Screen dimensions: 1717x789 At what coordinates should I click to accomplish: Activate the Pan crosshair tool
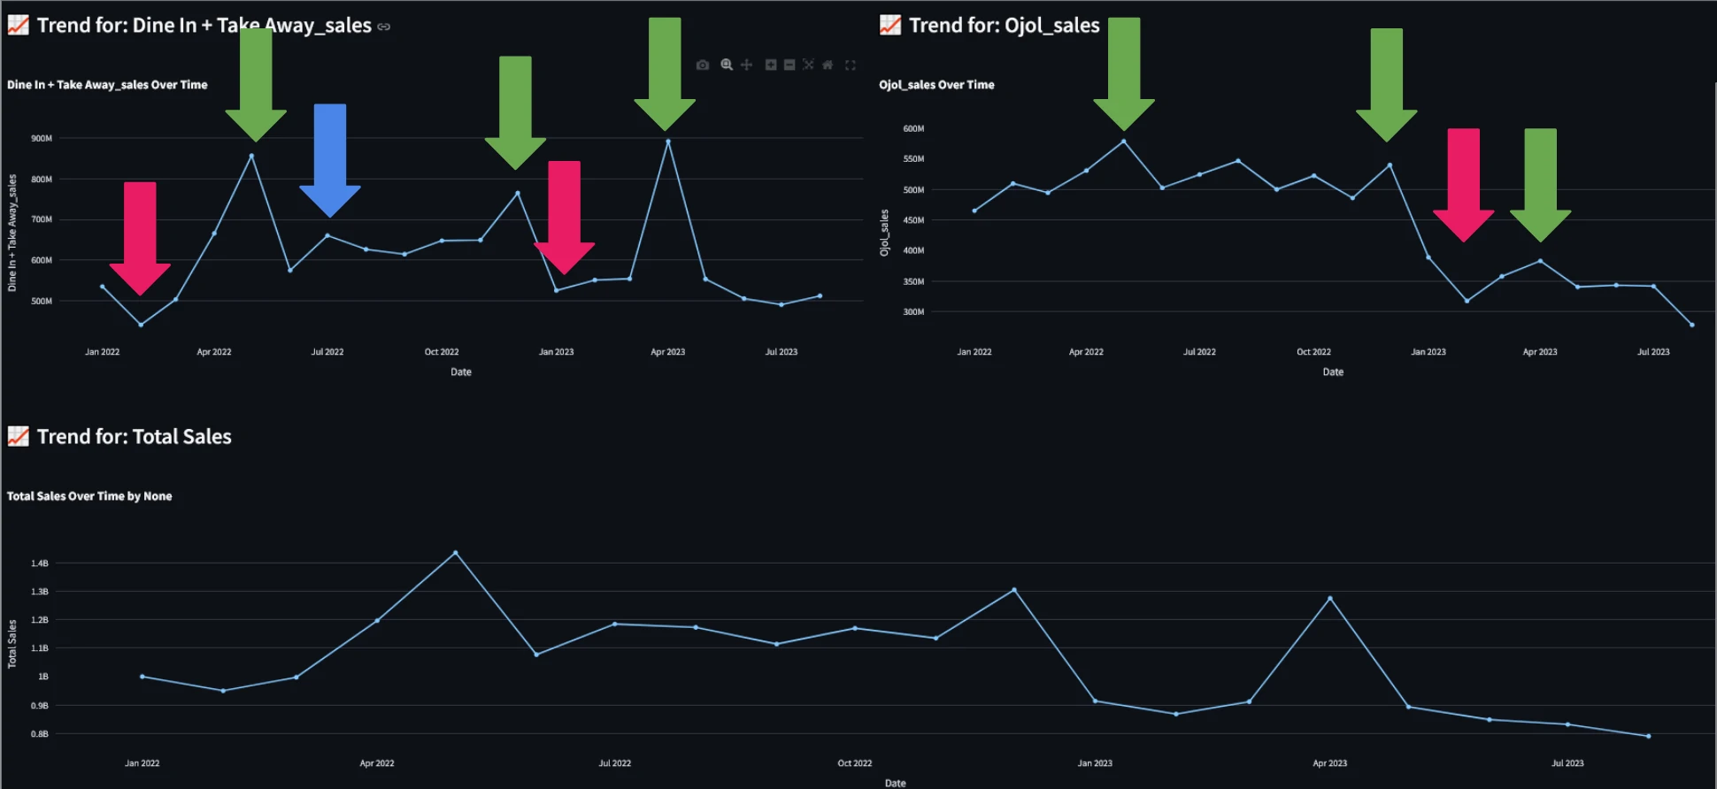pos(747,65)
